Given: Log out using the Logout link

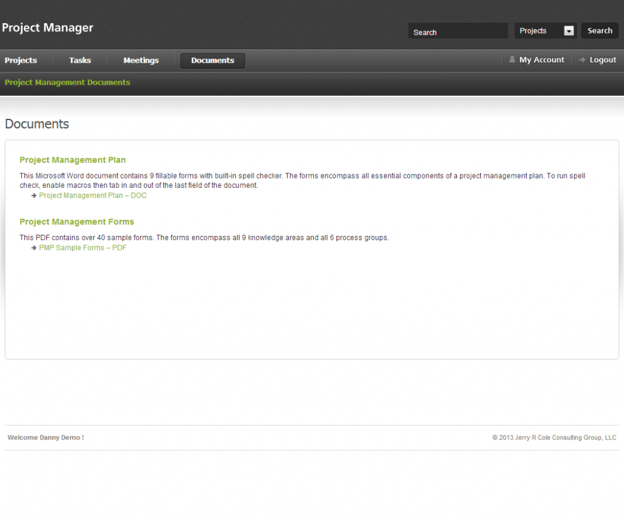Looking at the screenshot, I should (x=603, y=60).
